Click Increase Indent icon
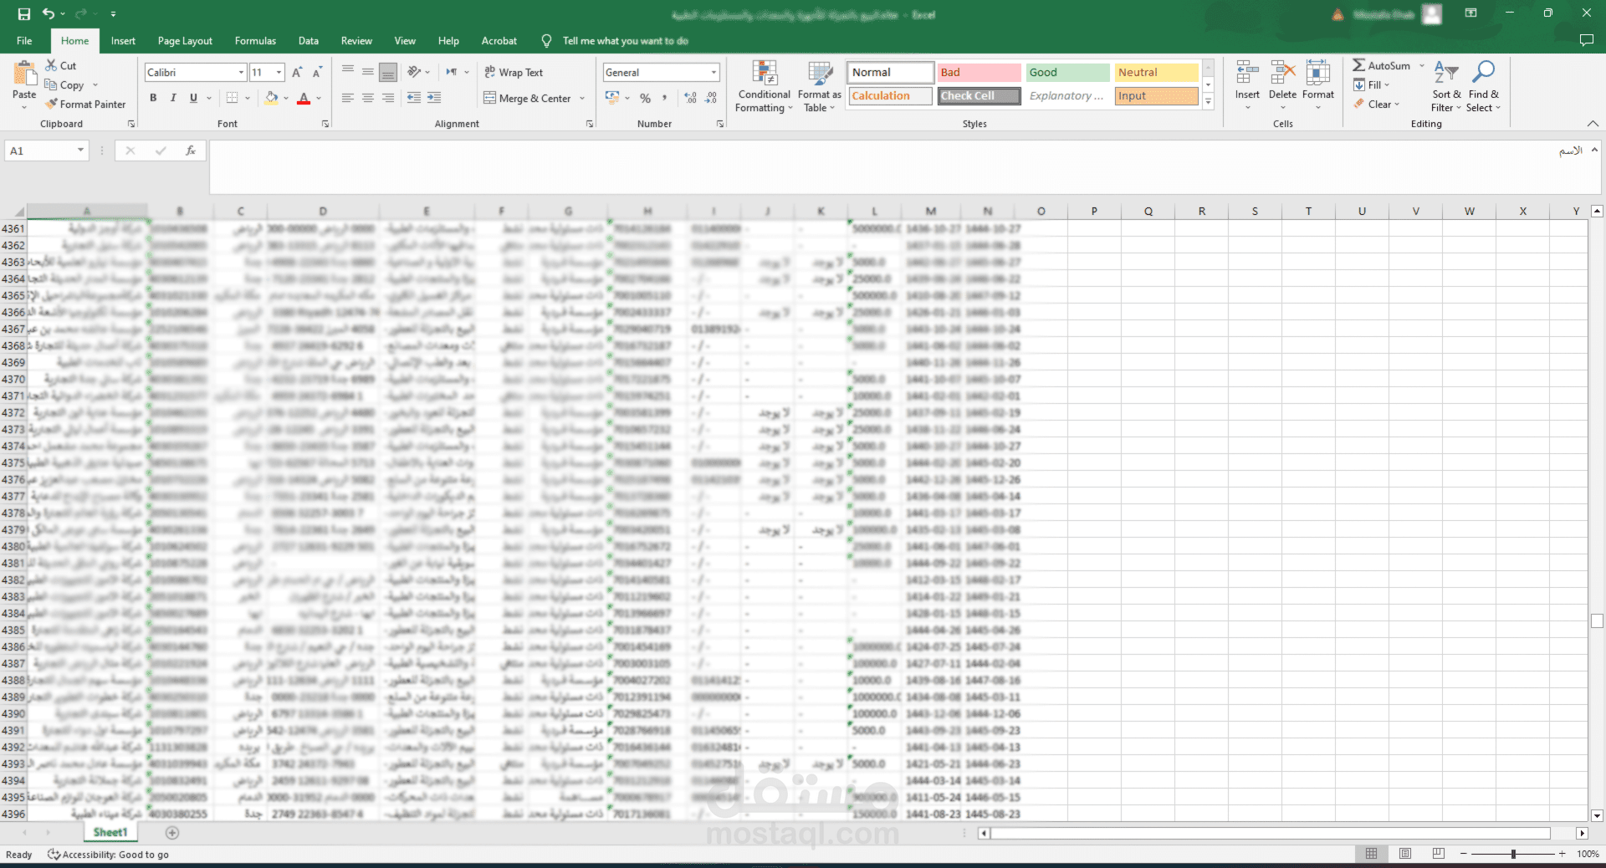 [x=434, y=98]
